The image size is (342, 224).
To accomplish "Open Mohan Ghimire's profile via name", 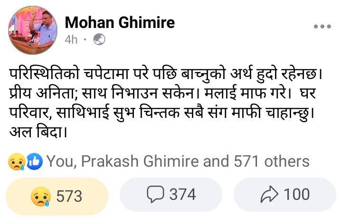I will tap(120, 22).
